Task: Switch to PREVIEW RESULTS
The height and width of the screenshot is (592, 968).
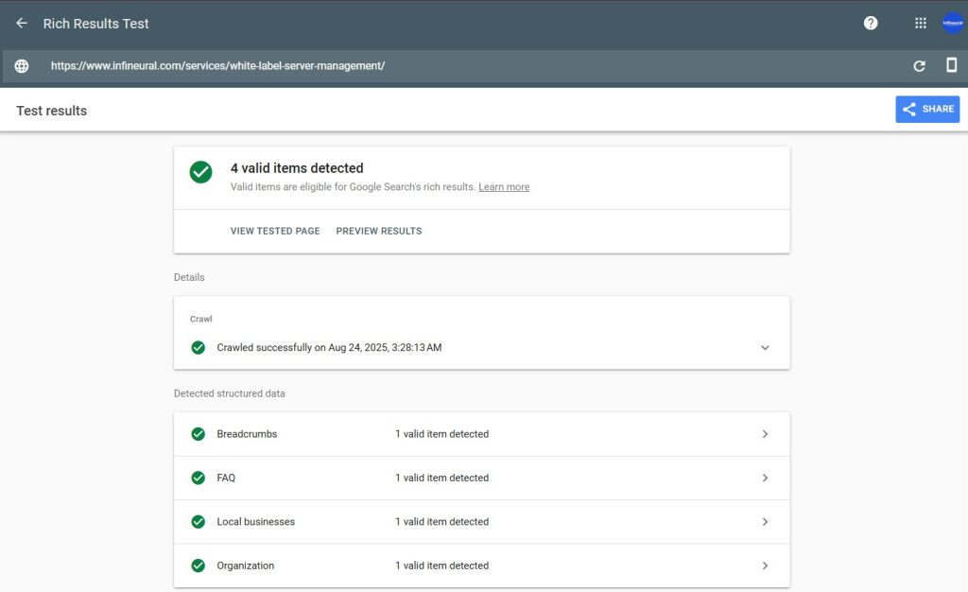Action: tap(378, 230)
